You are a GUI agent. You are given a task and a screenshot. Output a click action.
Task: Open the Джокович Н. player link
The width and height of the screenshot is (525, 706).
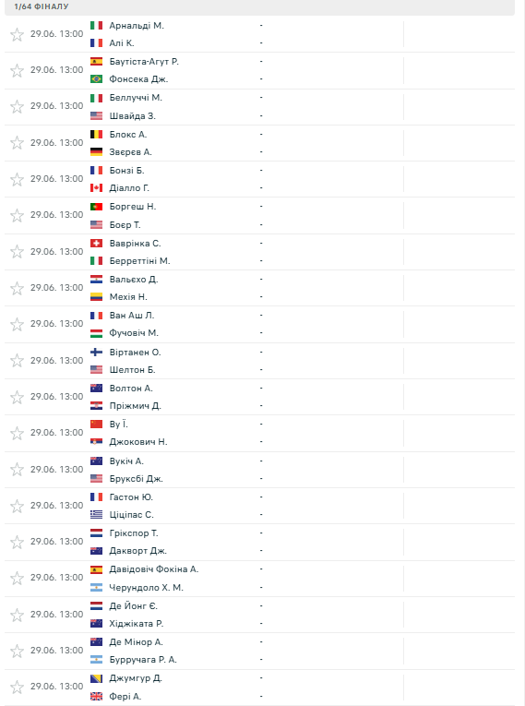138,442
